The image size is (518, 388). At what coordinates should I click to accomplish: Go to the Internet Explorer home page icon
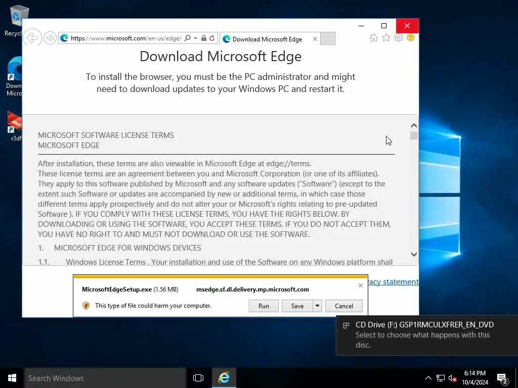(x=374, y=38)
